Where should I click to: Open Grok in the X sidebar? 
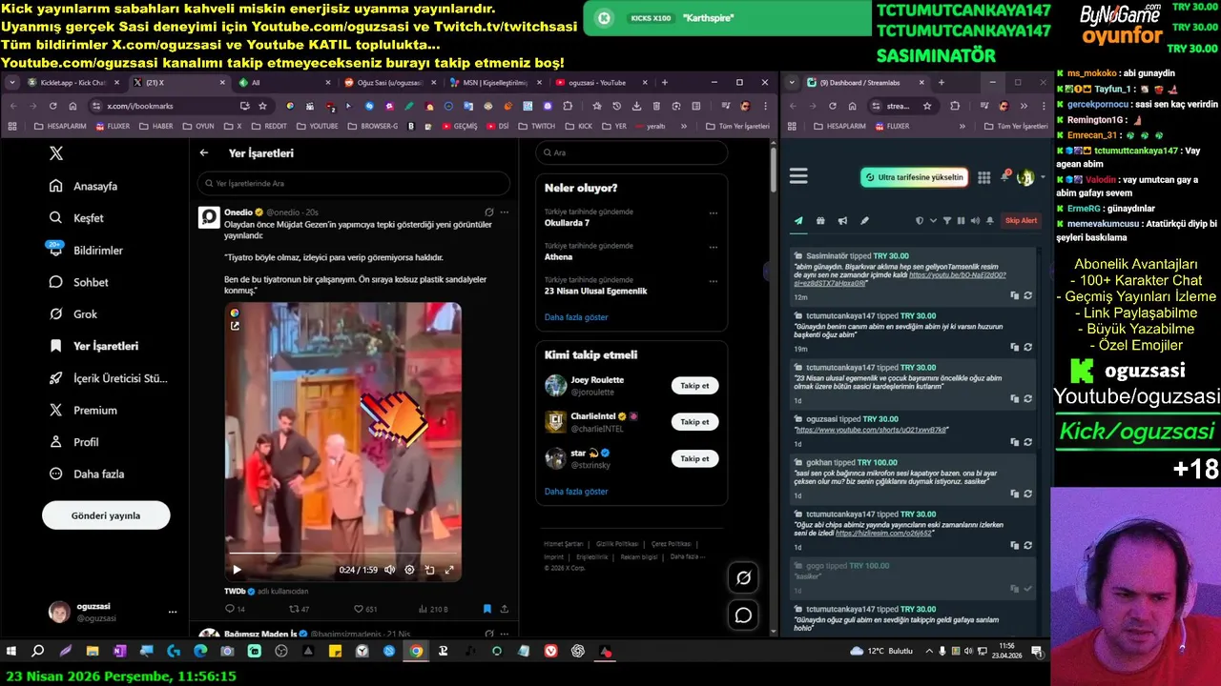click(x=74, y=313)
